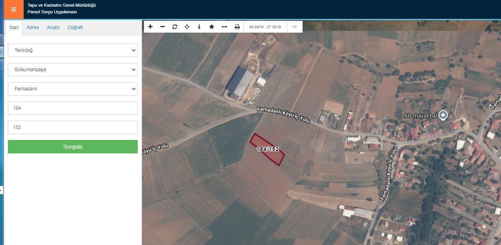
Task: Zoom out with the minus icon
Action: 163,27
